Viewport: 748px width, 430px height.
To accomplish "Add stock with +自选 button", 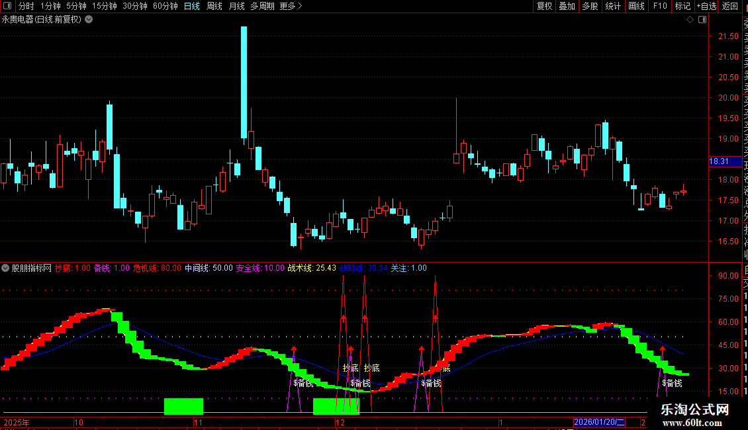I will point(706,6).
